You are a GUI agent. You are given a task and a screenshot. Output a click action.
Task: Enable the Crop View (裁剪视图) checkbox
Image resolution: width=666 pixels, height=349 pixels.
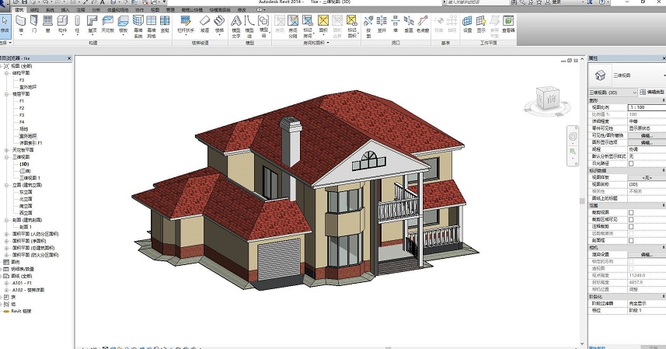631,213
